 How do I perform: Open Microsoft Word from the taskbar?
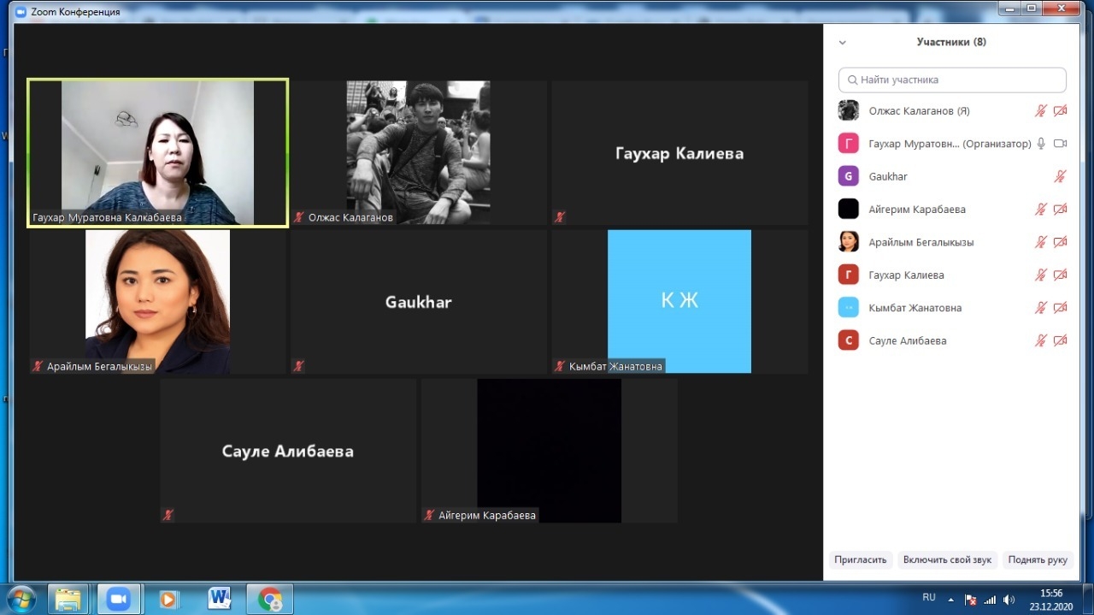coord(220,599)
